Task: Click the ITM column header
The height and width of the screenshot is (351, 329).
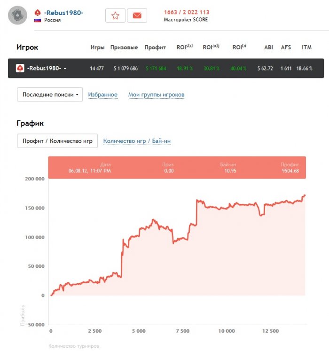Action: pos(306,47)
